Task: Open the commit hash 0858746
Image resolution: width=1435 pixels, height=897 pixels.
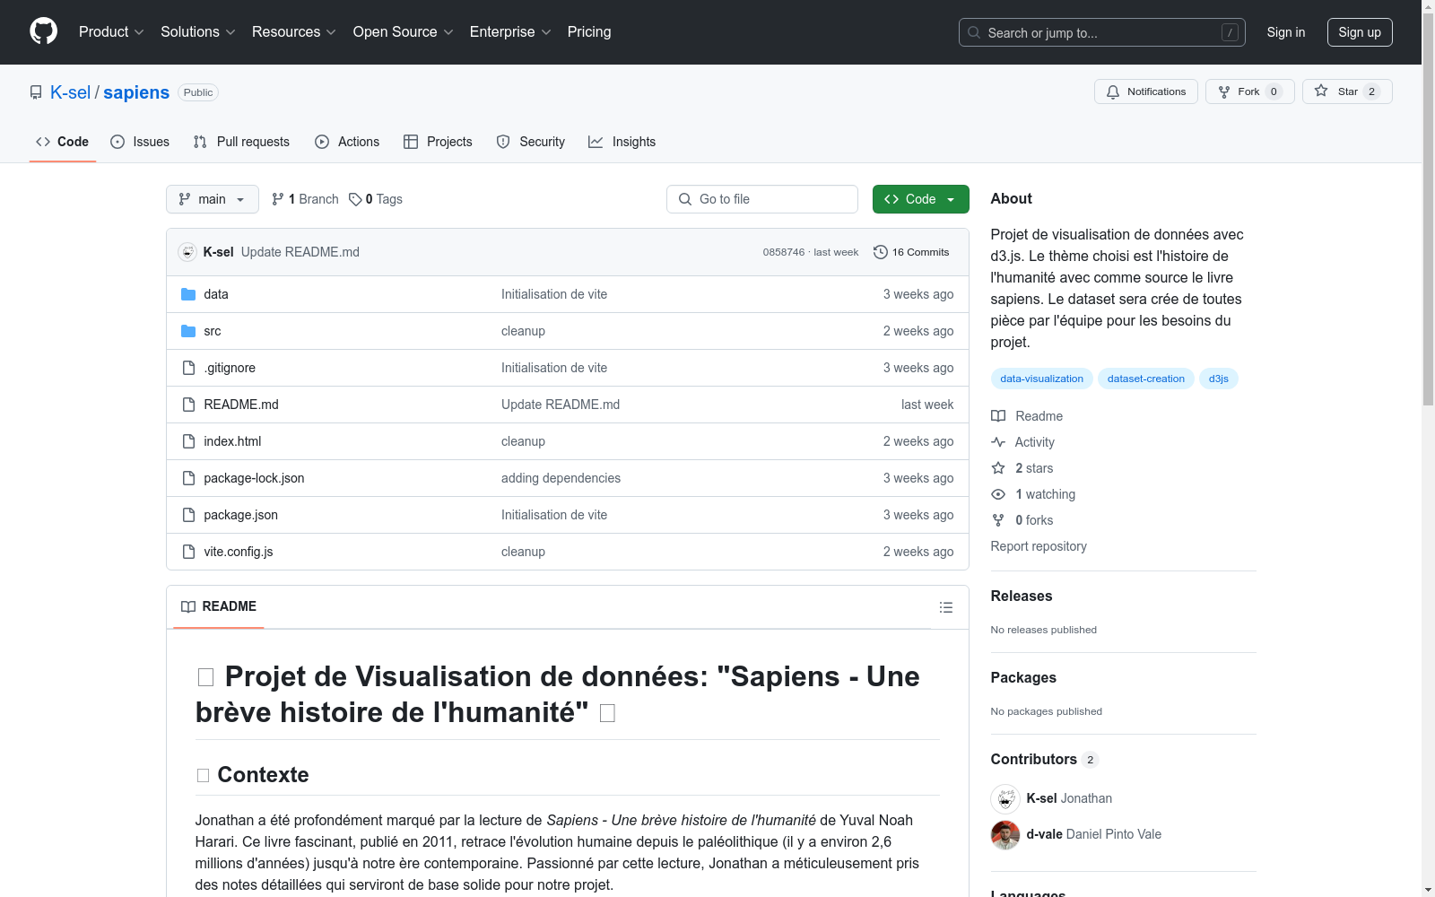Action: coord(784,252)
